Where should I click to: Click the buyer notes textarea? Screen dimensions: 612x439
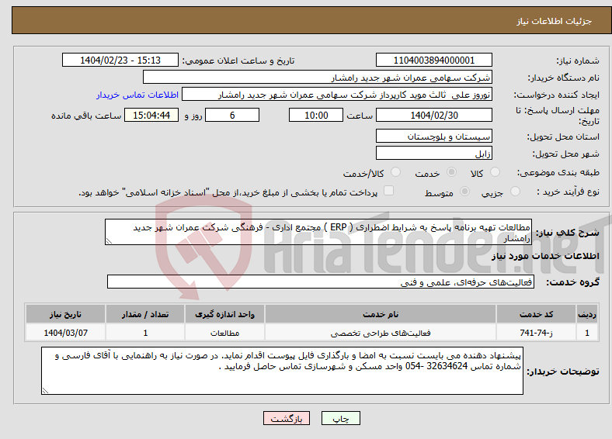pos(282,371)
